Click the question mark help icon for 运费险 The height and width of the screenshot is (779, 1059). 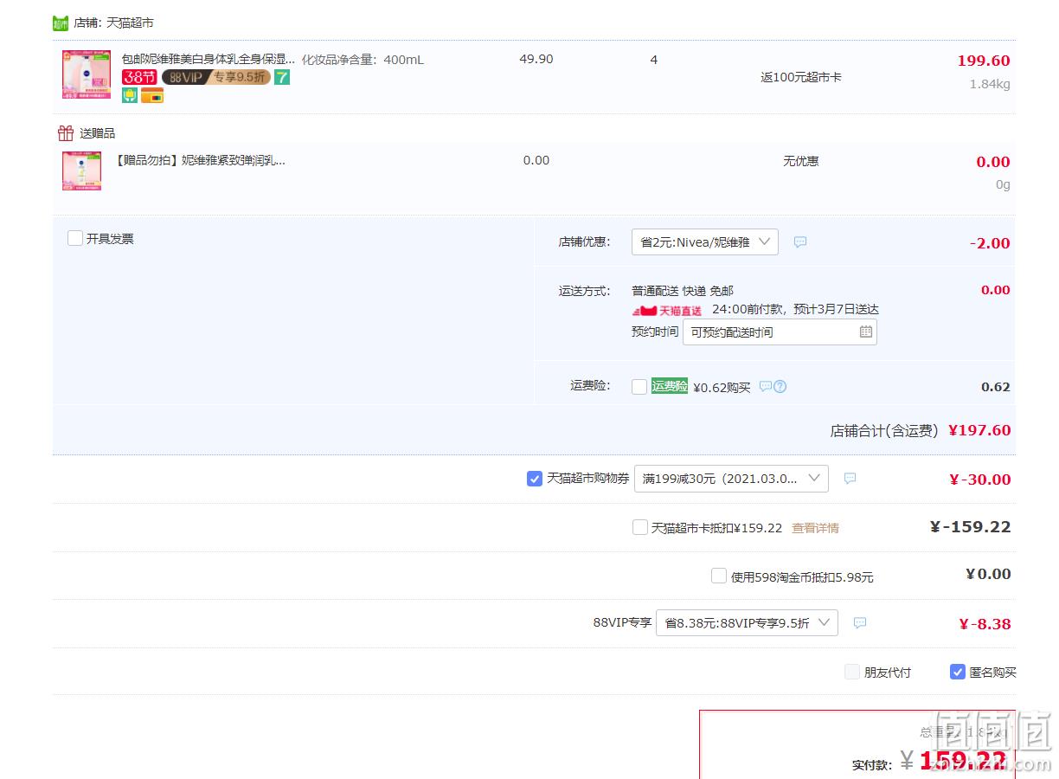780,387
